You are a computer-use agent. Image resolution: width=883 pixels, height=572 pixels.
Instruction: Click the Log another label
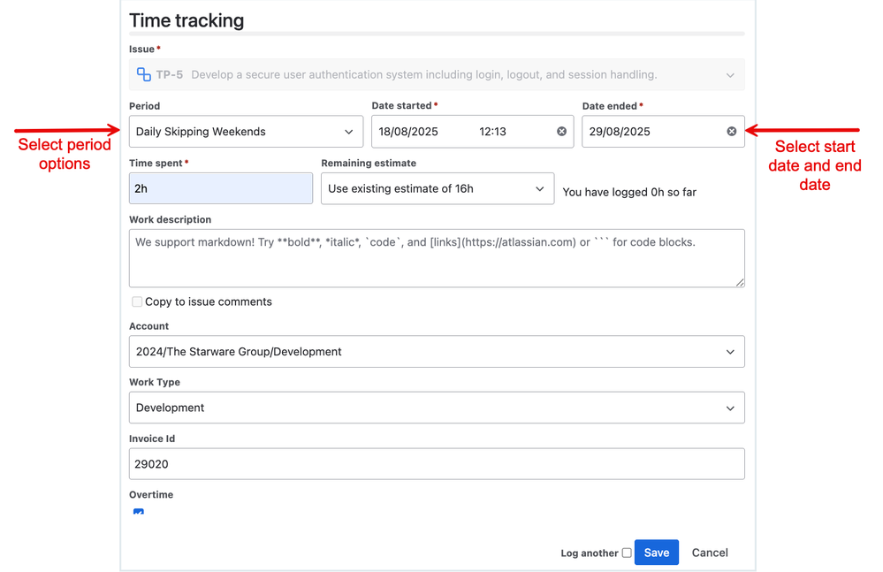click(589, 553)
